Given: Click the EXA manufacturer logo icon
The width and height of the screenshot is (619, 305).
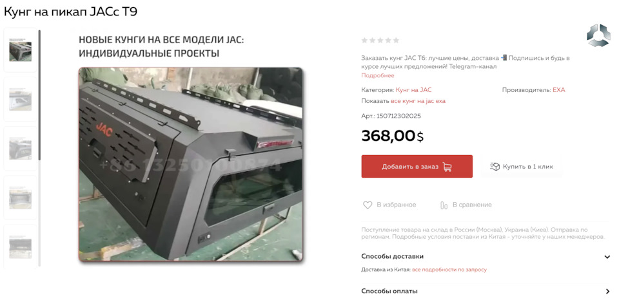Looking at the screenshot, I should click(x=598, y=35).
